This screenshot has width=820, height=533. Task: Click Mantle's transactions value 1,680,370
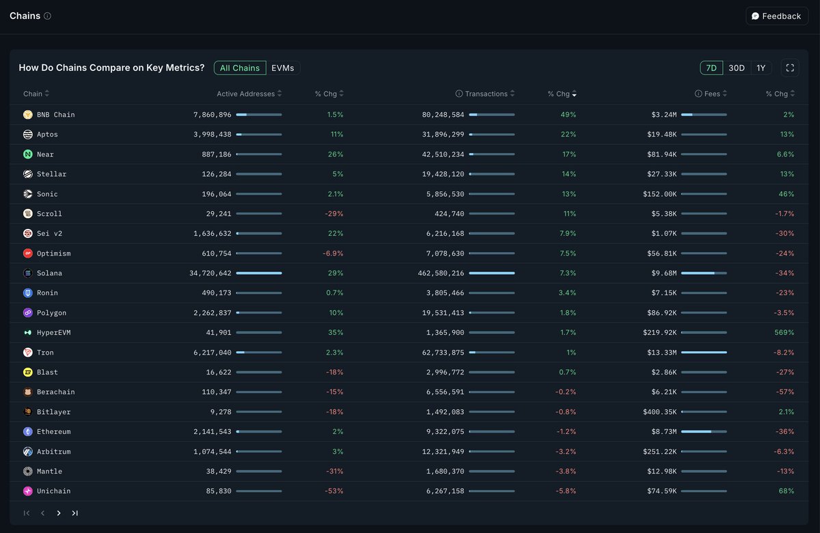tap(446, 471)
